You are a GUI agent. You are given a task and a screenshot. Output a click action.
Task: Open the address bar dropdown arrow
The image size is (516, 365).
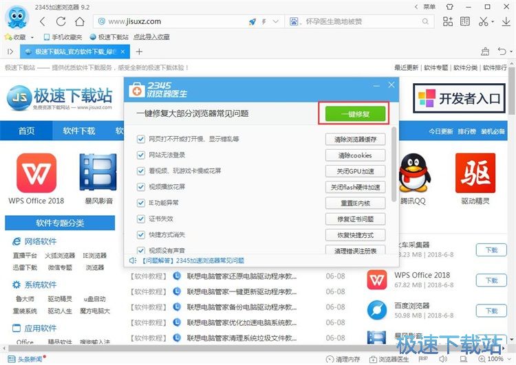click(x=276, y=22)
